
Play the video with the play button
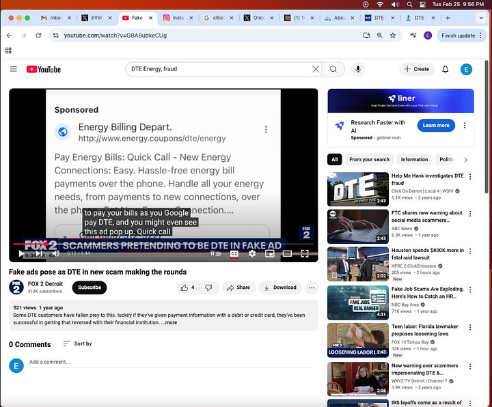pos(21,253)
